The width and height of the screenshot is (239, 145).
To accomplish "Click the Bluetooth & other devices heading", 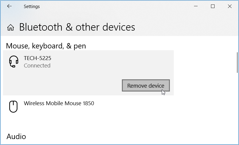I will point(77,27).
